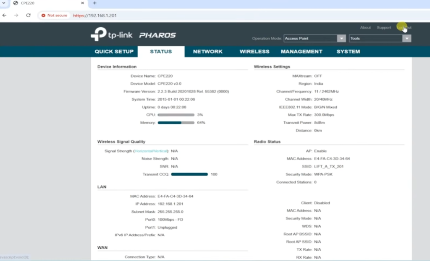Open the Support link

384,28
